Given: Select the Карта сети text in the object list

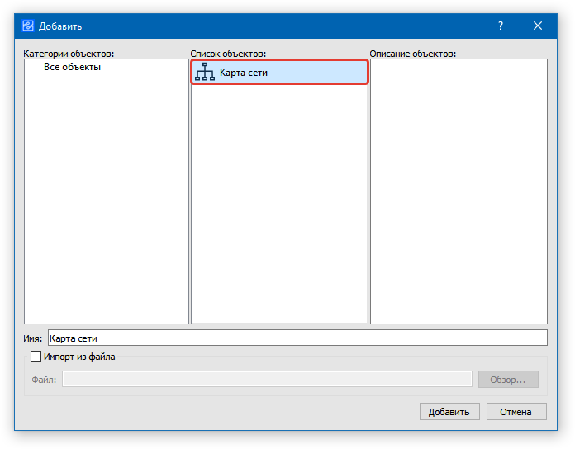Looking at the screenshot, I should (x=243, y=73).
